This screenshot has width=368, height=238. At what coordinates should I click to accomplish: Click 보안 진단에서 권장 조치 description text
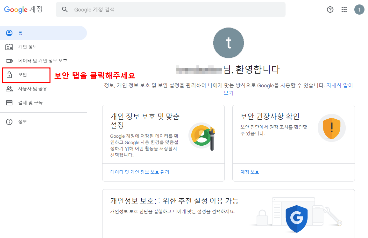click(274, 130)
